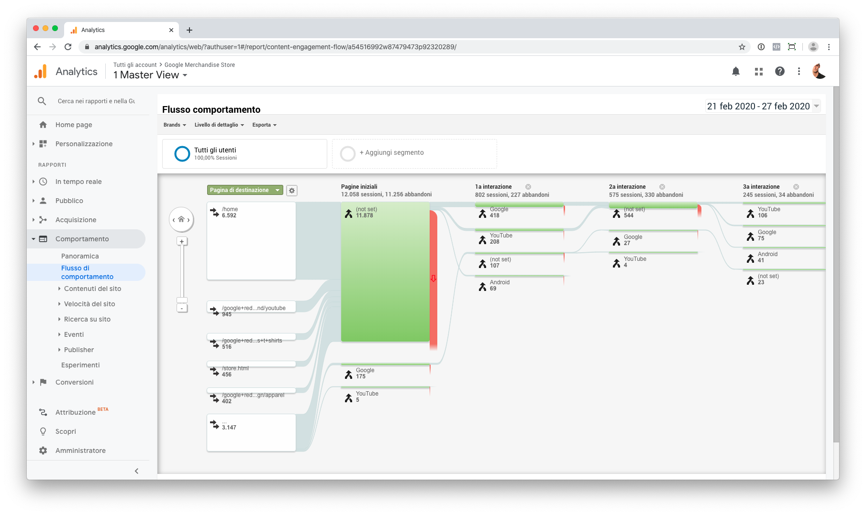The image size is (866, 515).
Task: Open the help question mark icon
Action: click(780, 71)
